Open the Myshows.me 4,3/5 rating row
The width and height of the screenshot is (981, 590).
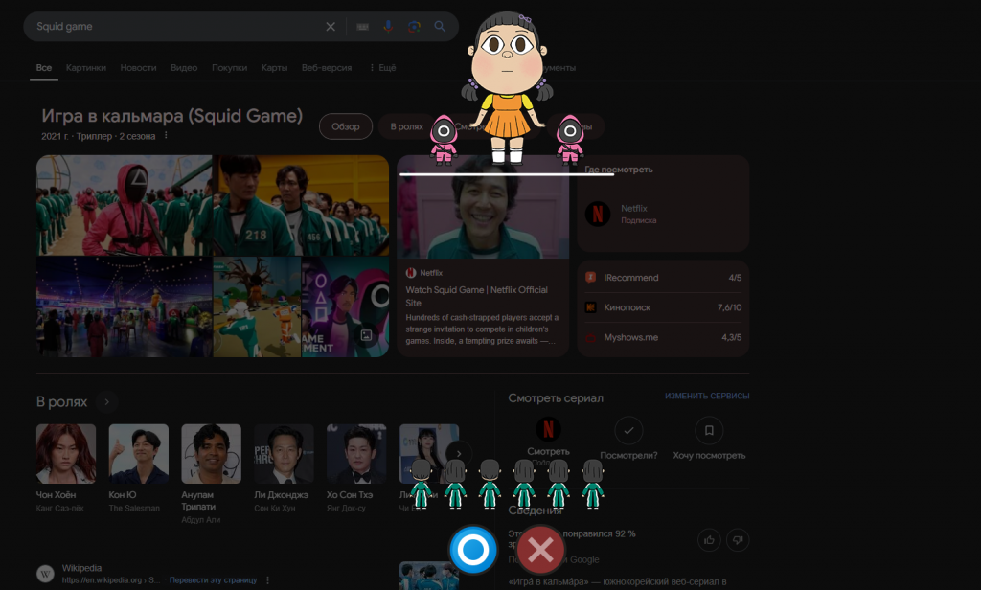click(663, 337)
